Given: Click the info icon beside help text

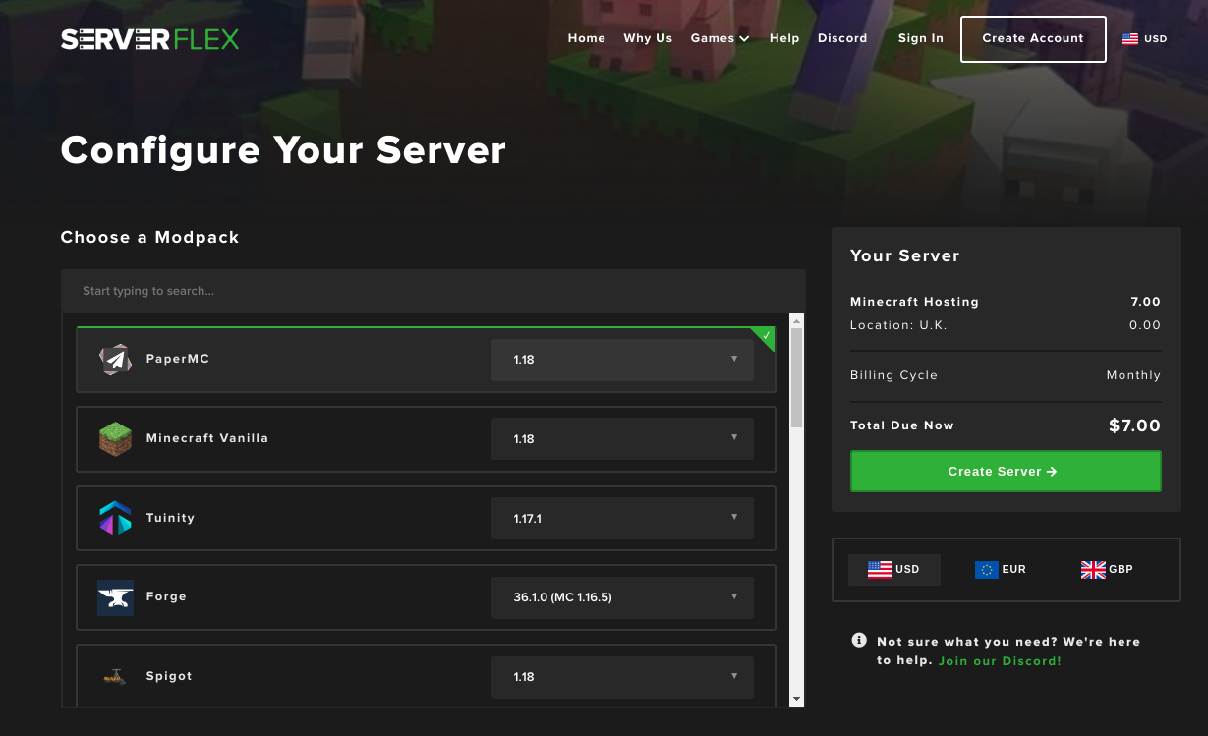Looking at the screenshot, I should click(x=859, y=641).
